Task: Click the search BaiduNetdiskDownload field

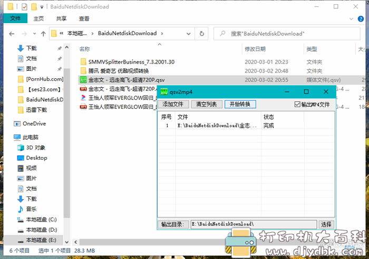Action: (x=287, y=34)
